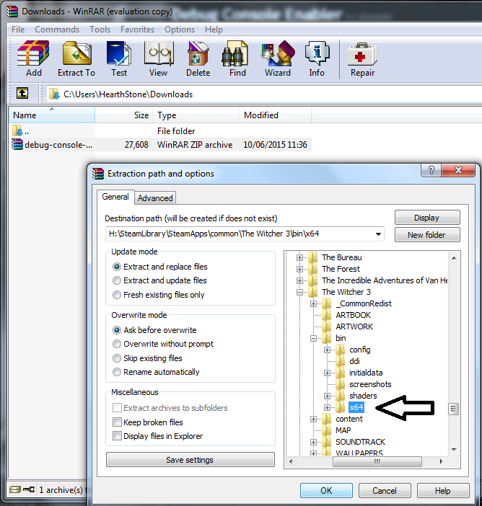Click the tree scroll-up arrow
The width and height of the screenshot is (482, 506).
click(454, 258)
